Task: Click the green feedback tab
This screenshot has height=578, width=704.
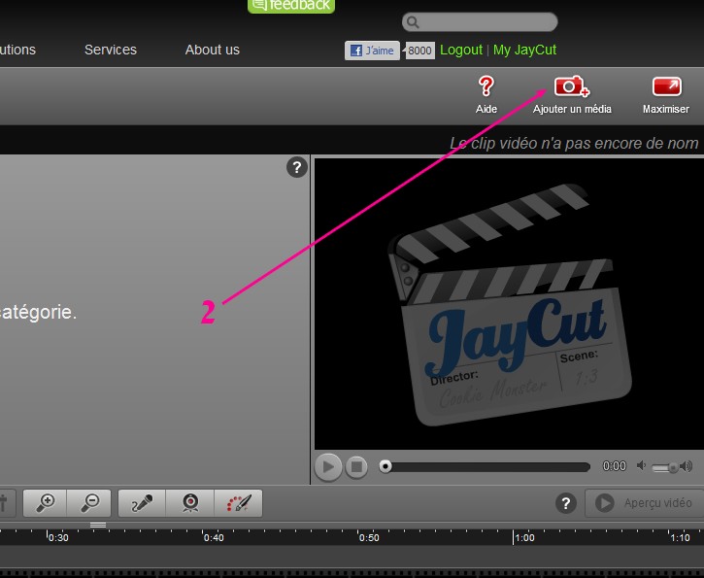Action: coord(291,6)
